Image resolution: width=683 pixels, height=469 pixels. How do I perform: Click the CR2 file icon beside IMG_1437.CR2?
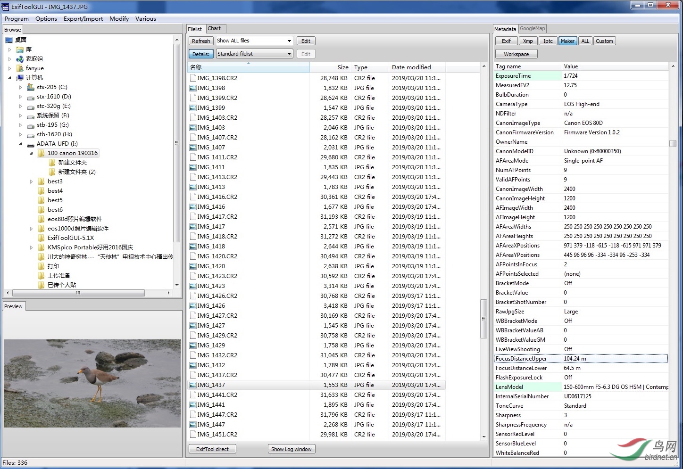tap(193, 375)
